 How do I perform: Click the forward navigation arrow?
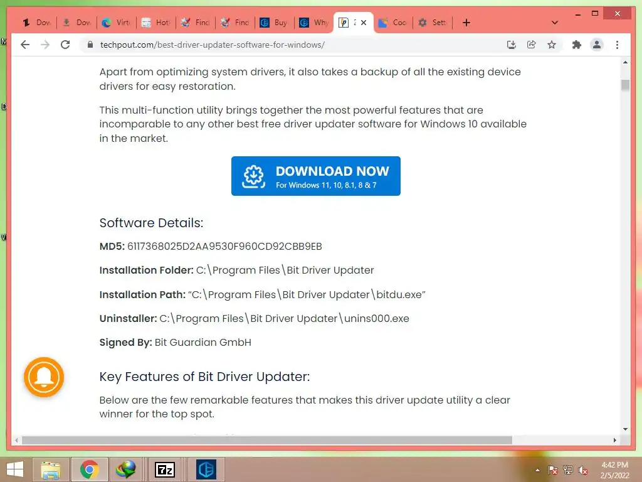click(x=45, y=45)
